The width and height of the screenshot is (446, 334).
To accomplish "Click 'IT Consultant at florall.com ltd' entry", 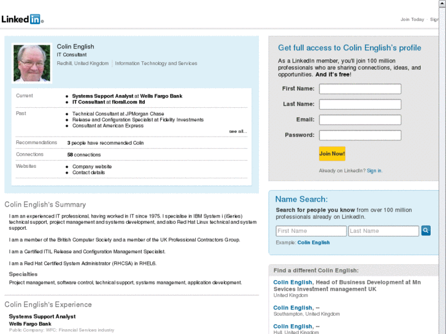I will coord(109,102).
